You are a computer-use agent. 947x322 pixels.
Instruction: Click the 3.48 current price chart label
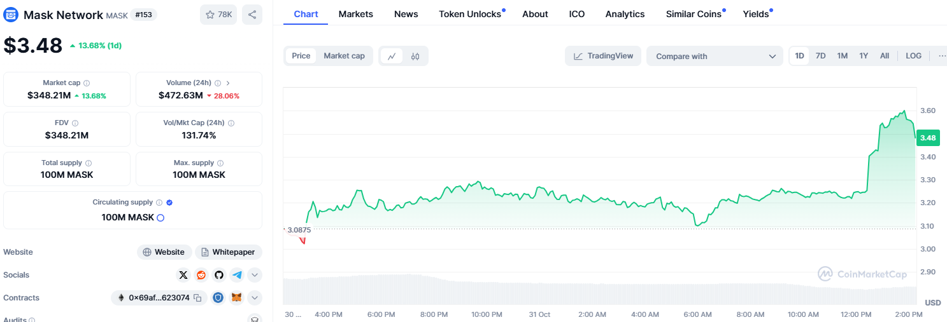[928, 138]
